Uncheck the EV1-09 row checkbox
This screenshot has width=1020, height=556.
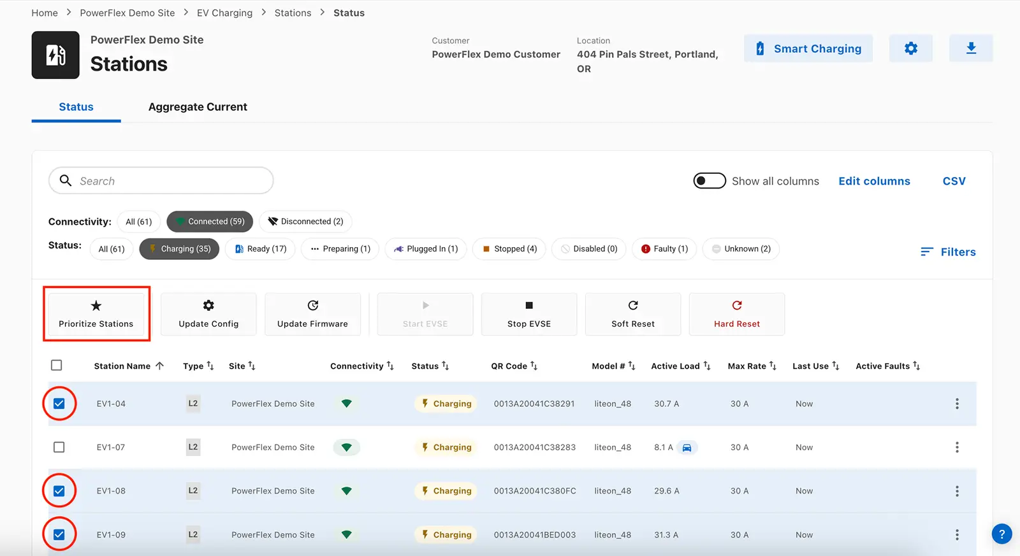(x=59, y=535)
